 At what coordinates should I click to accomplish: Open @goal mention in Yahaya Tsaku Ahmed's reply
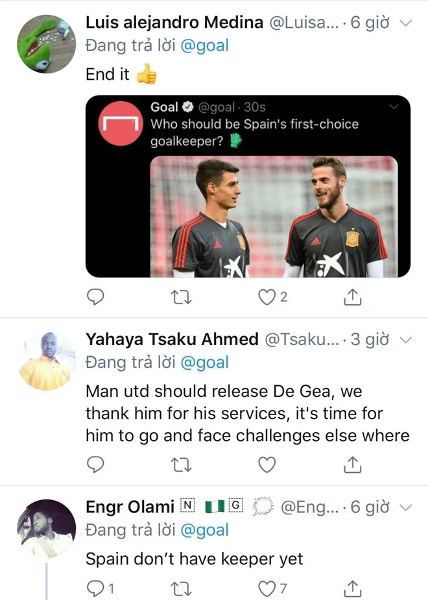coord(204,363)
